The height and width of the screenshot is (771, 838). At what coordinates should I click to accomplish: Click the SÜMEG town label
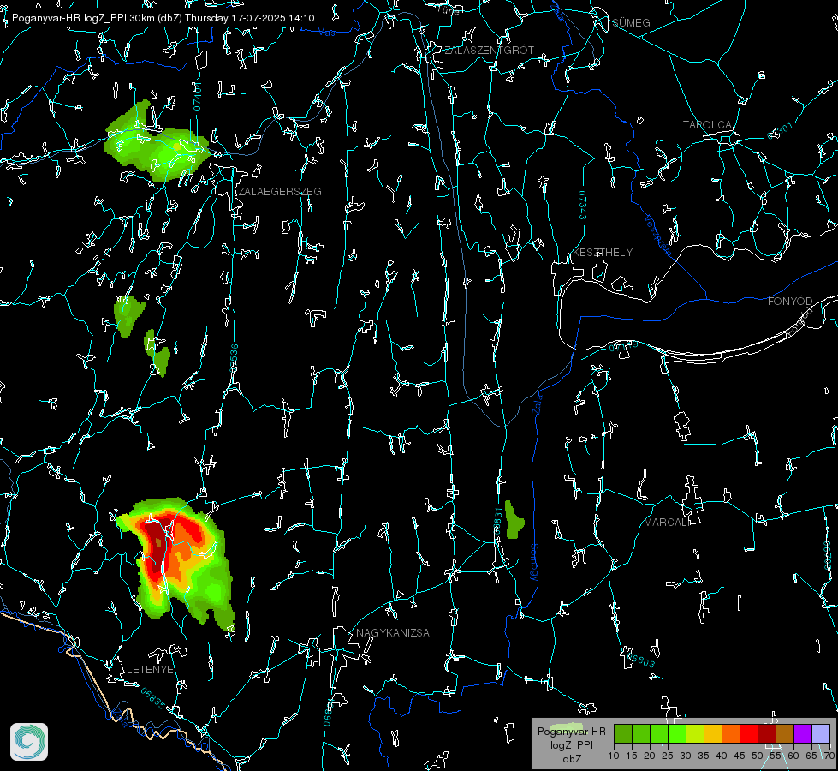pyautogui.click(x=631, y=22)
